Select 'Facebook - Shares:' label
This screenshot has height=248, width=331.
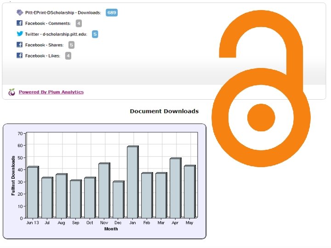(44, 45)
